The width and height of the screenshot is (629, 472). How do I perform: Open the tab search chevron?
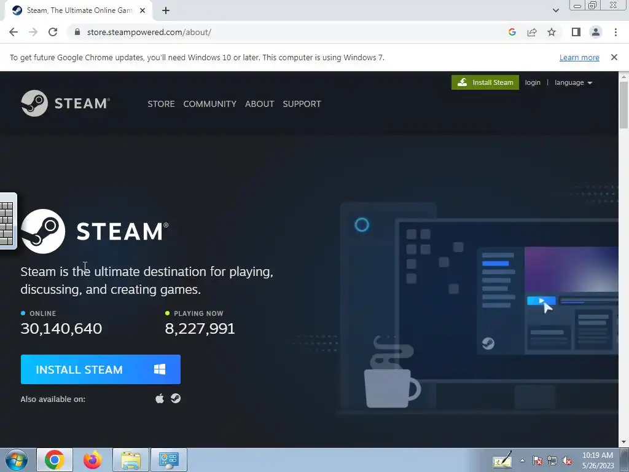[555, 10]
